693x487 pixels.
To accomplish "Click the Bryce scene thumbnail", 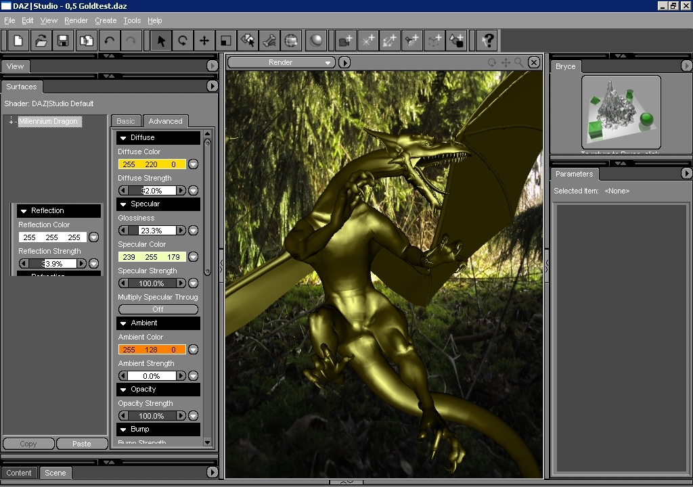I will point(621,112).
